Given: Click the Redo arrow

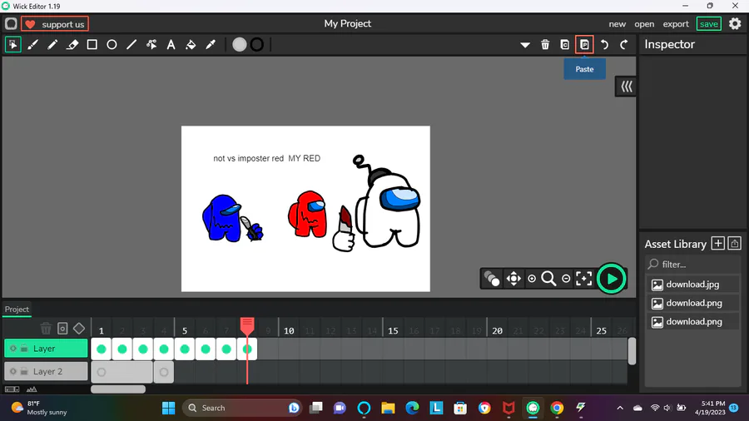Looking at the screenshot, I should coord(624,44).
